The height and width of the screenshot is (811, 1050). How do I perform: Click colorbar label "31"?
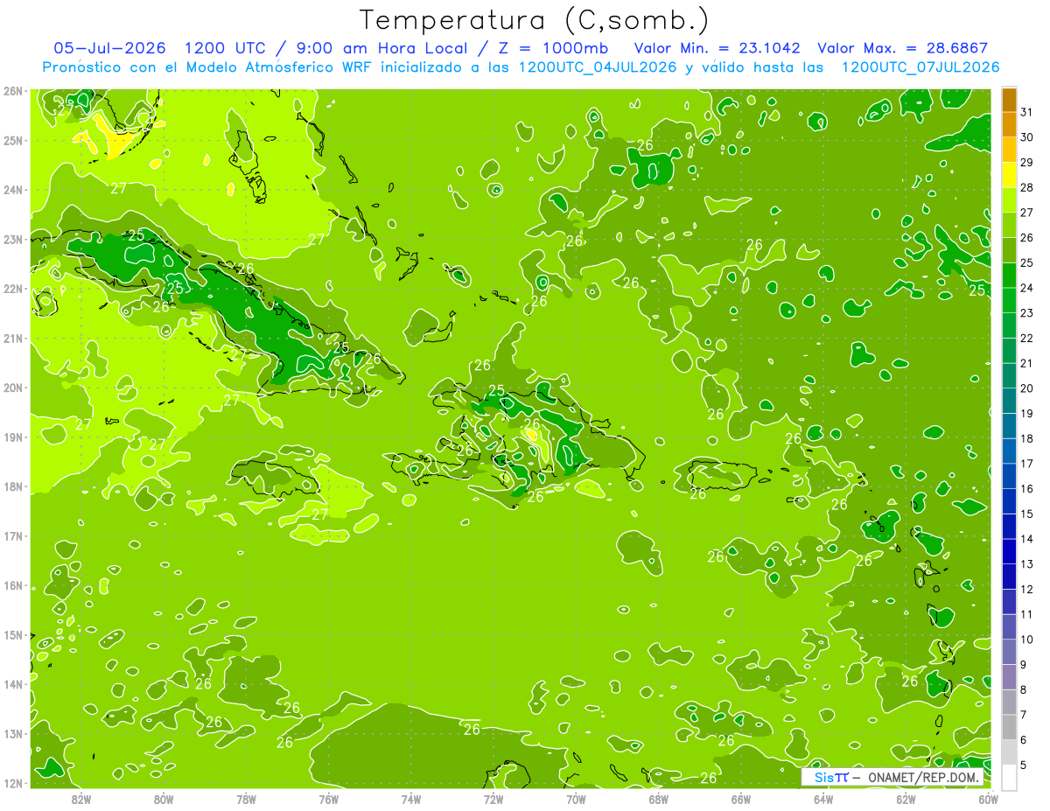[1027, 112]
